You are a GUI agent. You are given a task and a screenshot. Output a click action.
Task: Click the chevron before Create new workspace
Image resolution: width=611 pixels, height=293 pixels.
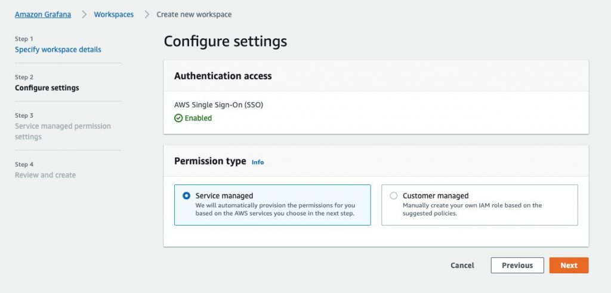point(147,14)
